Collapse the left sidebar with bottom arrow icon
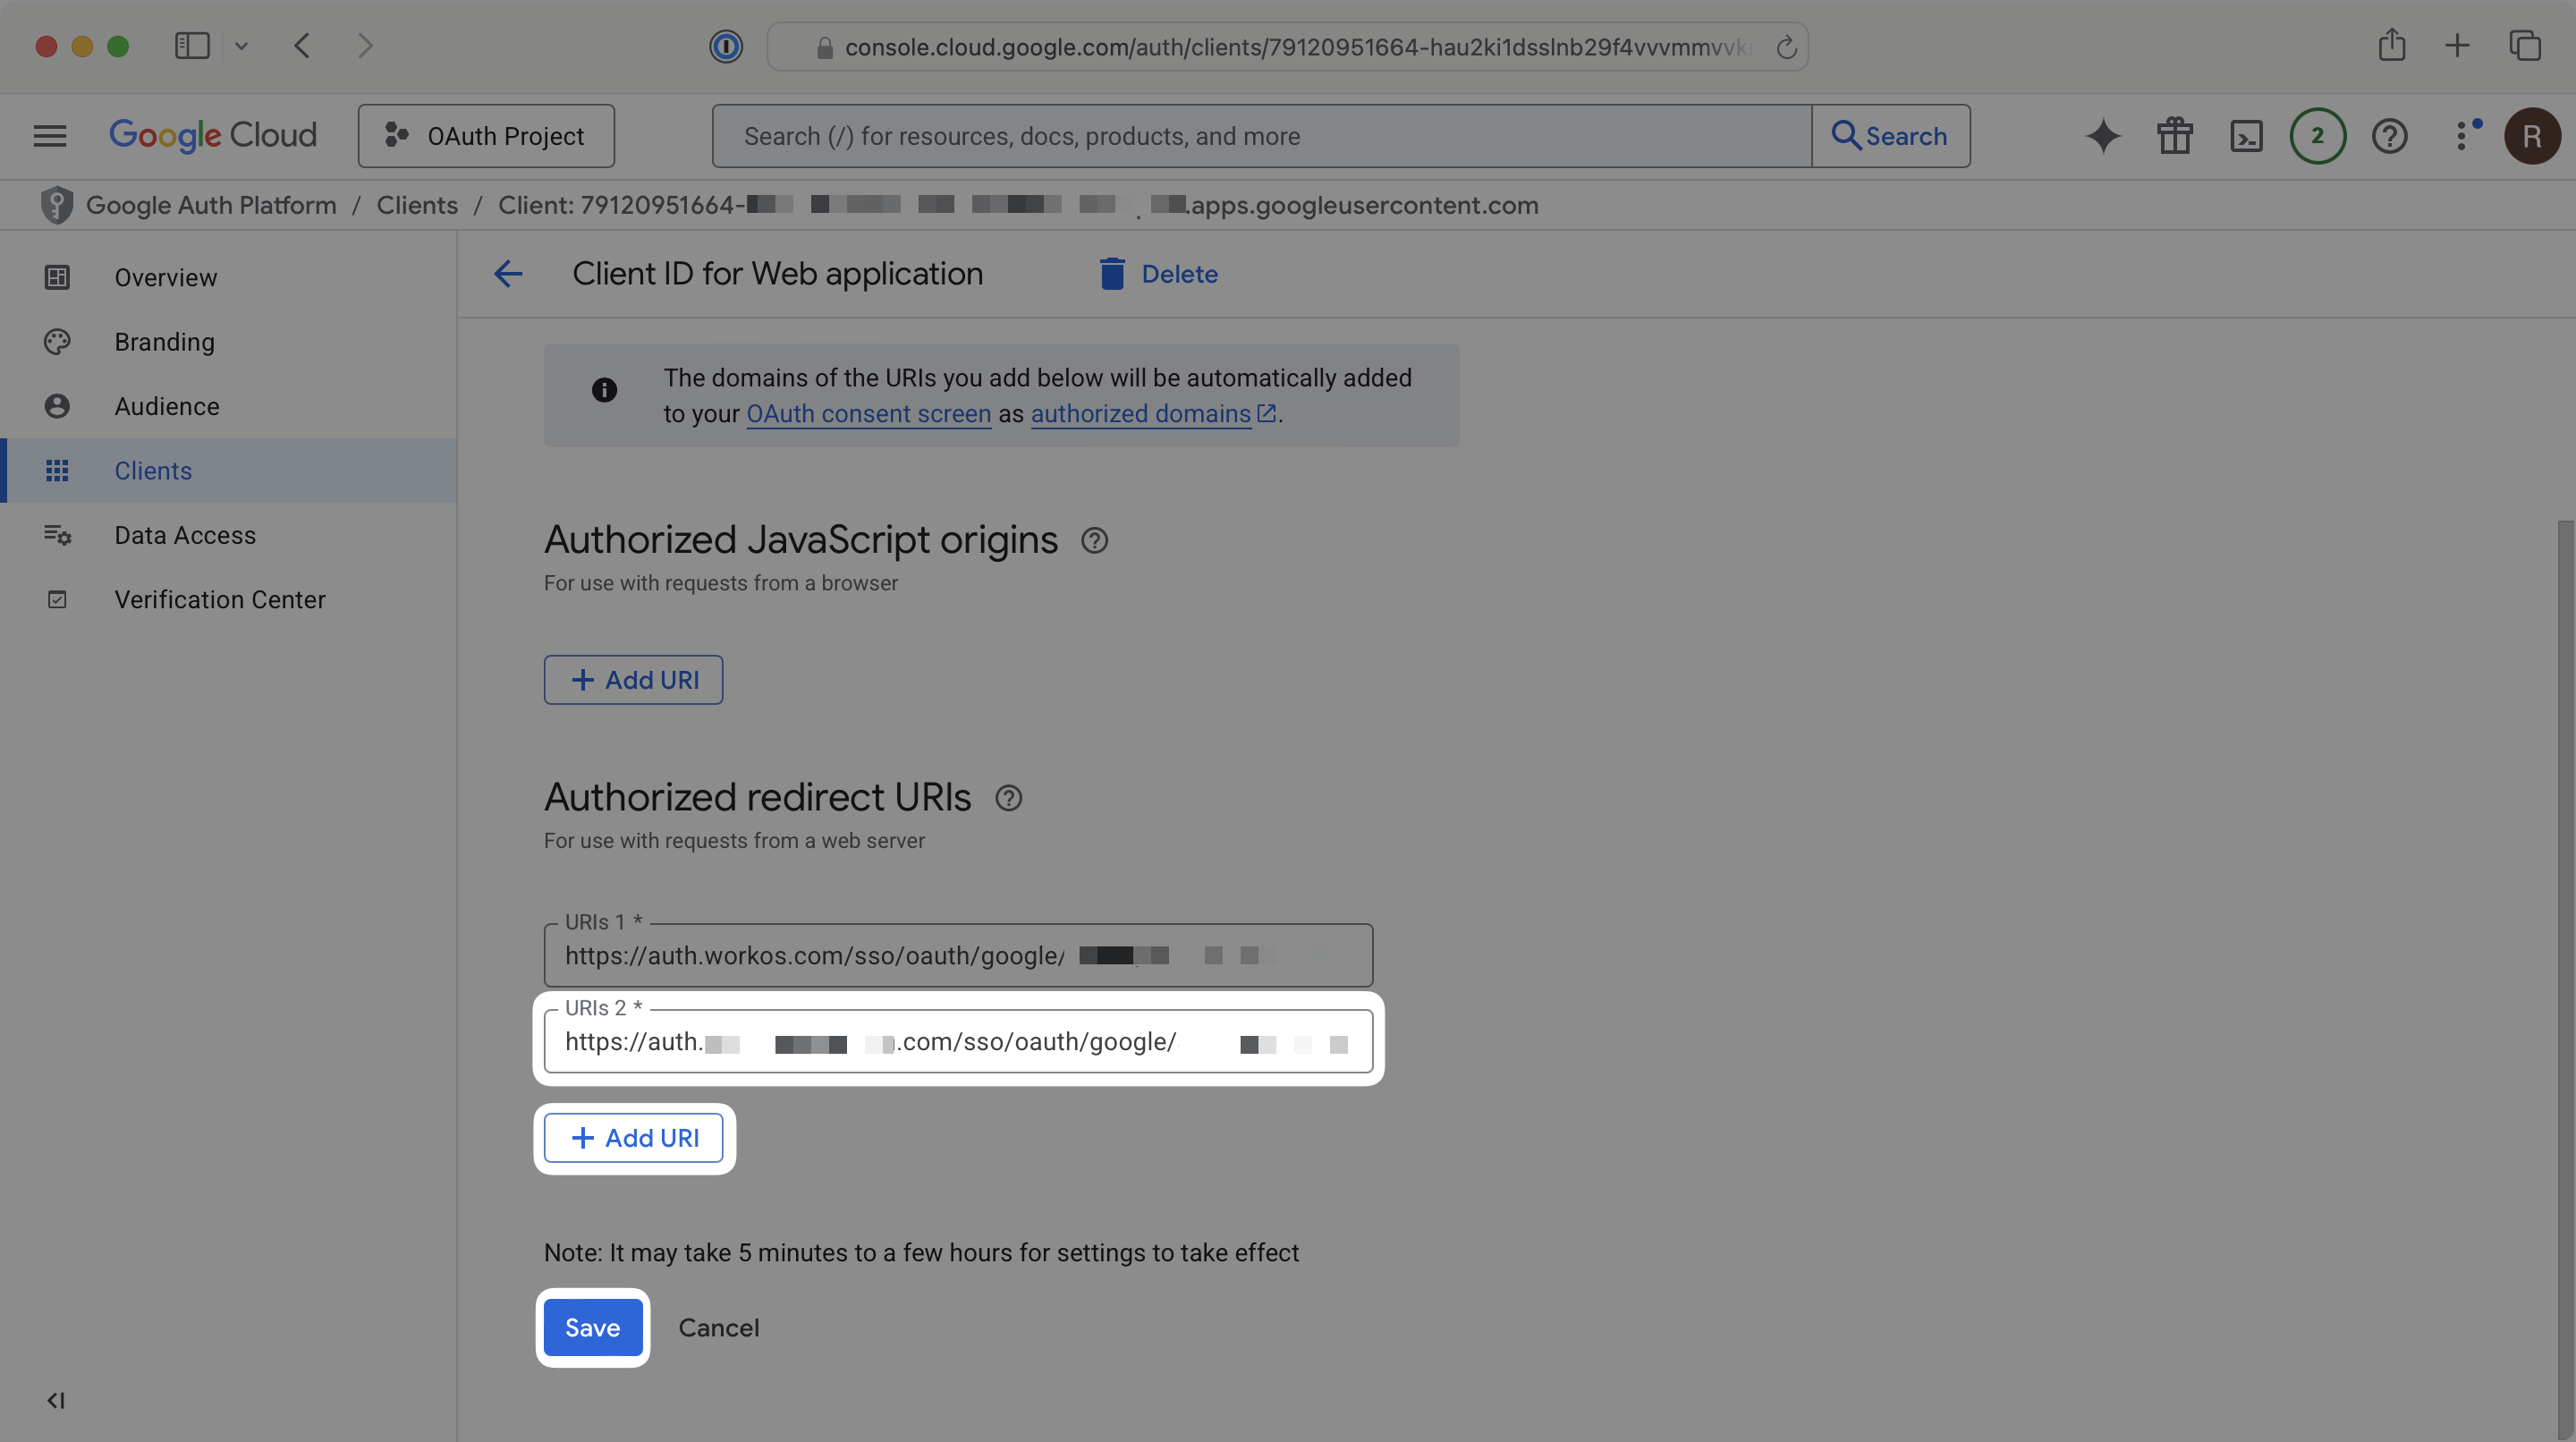The image size is (2576, 1442). point(56,1400)
